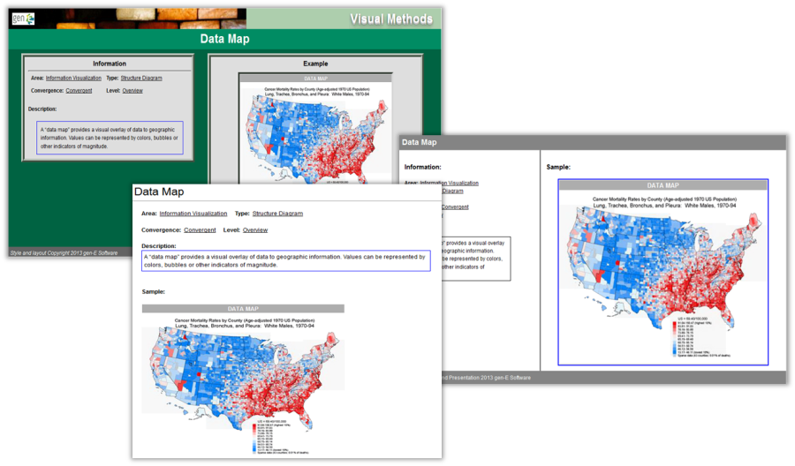The height and width of the screenshot is (466, 795).
Task: Click Convergent link in right gray panel
Action: point(455,207)
